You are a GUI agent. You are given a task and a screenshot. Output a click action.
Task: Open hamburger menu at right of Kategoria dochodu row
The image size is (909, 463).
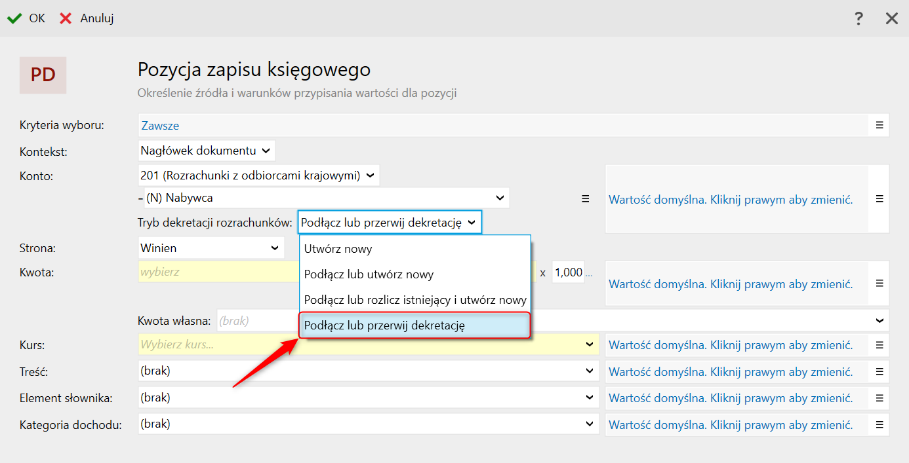879,424
